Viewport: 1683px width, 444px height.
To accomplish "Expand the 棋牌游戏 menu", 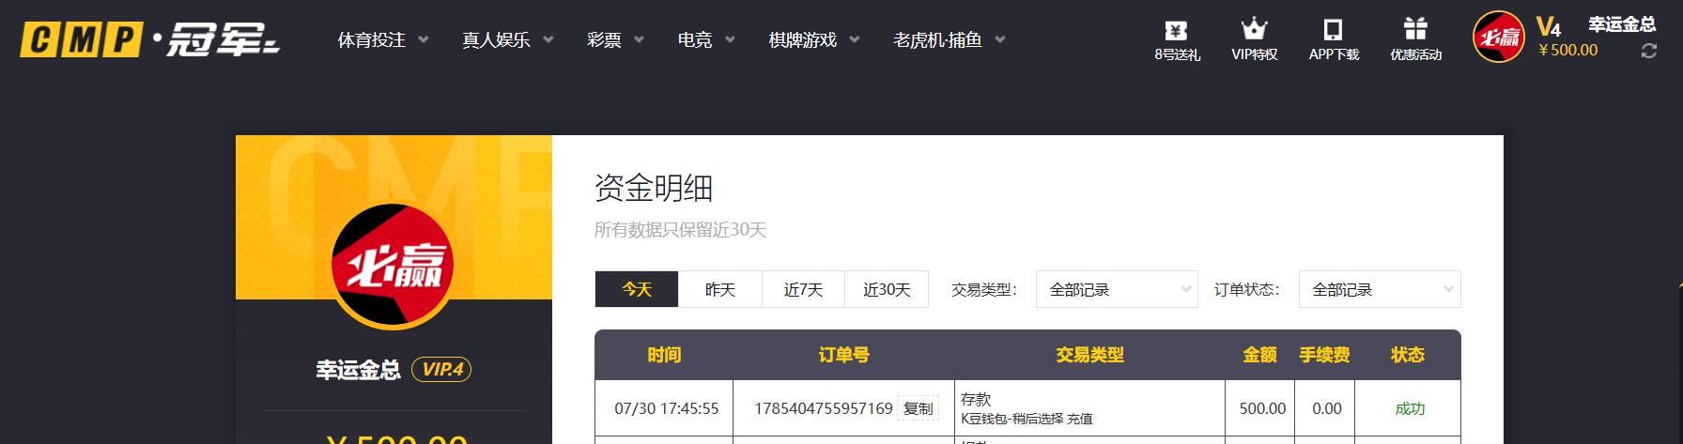I will pyautogui.click(x=814, y=40).
